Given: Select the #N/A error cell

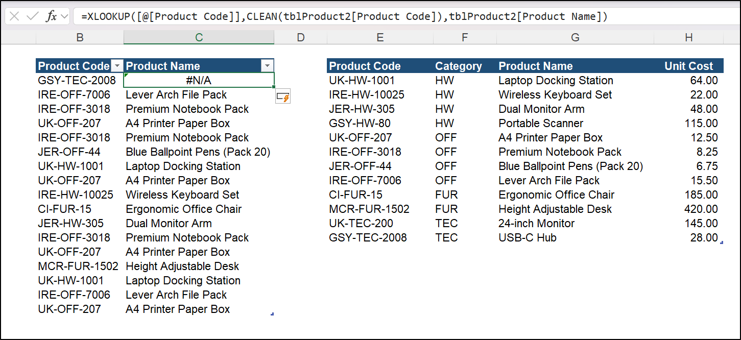Looking at the screenshot, I should (199, 80).
